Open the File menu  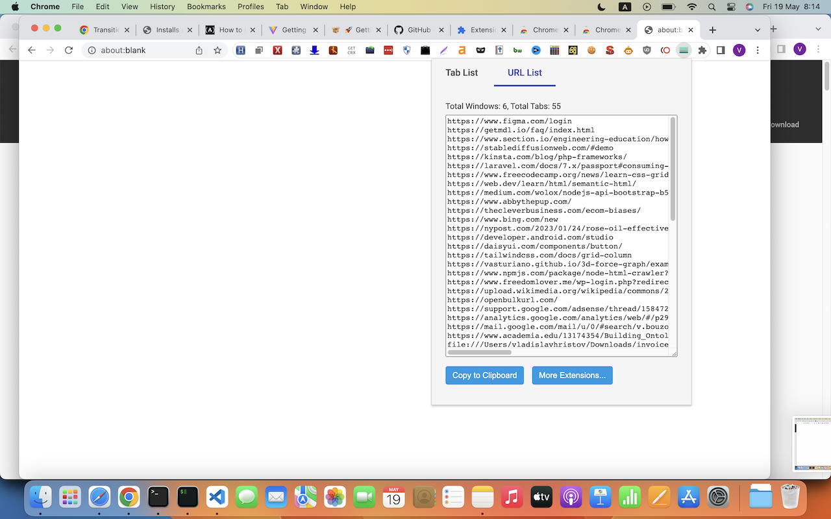[78, 6]
